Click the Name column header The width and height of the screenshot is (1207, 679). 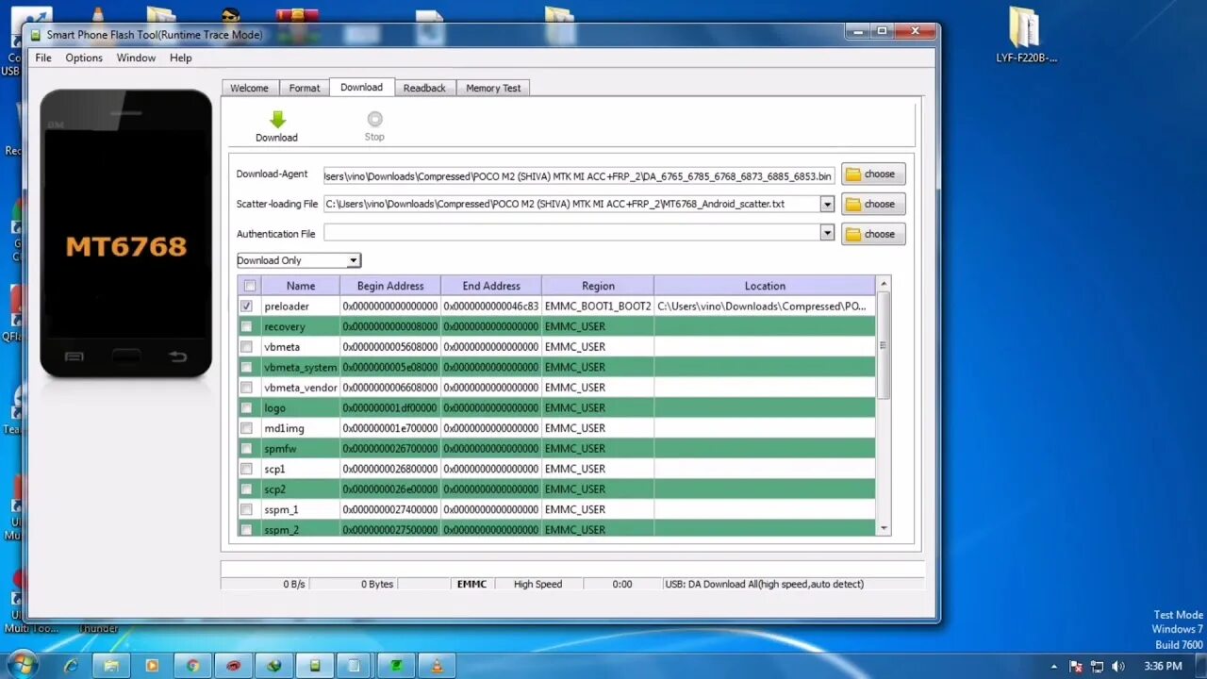[301, 286]
